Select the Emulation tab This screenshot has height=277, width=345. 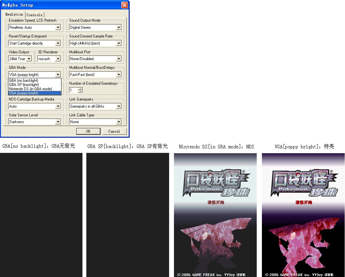pos(14,14)
